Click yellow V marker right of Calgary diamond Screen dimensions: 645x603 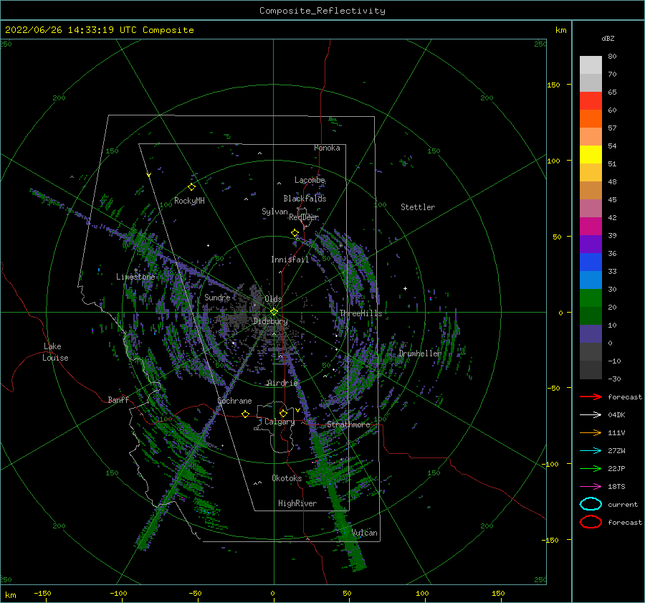pos(297,410)
